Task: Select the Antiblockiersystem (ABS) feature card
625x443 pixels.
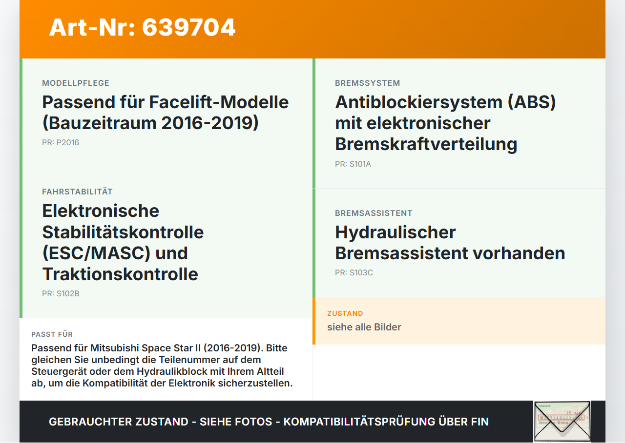Action: 459,123
